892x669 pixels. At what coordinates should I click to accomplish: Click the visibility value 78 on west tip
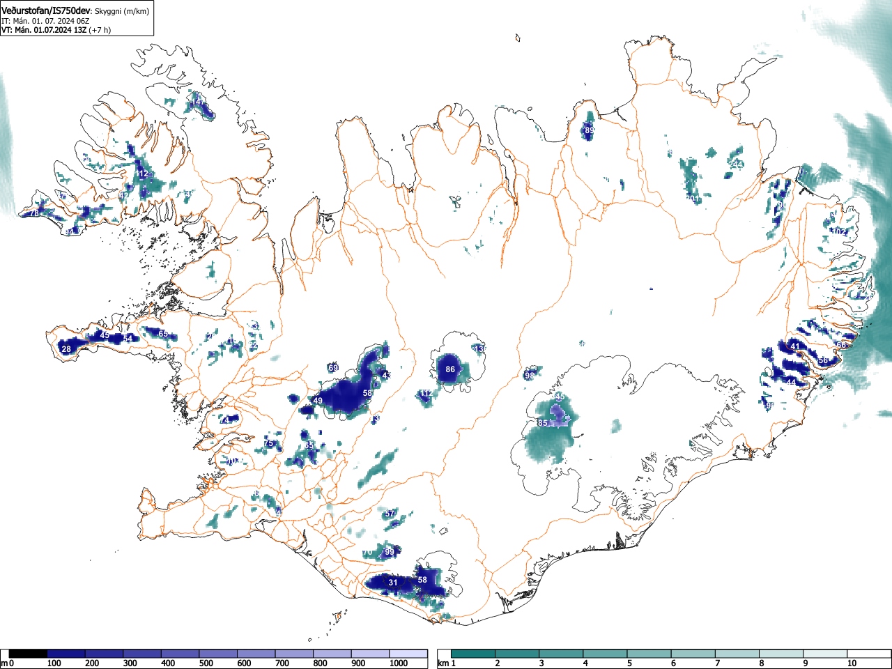point(33,213)
